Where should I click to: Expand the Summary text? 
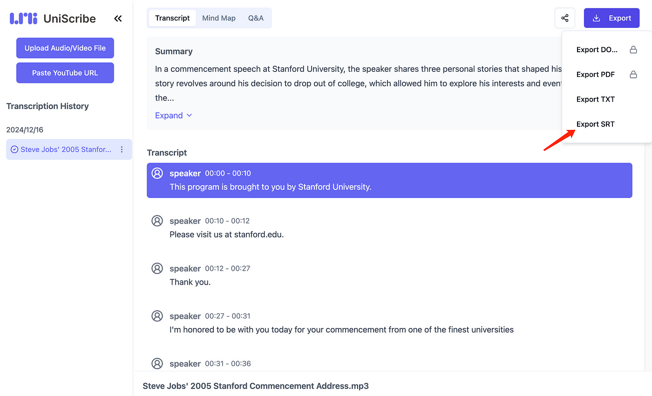click(173, 116)
